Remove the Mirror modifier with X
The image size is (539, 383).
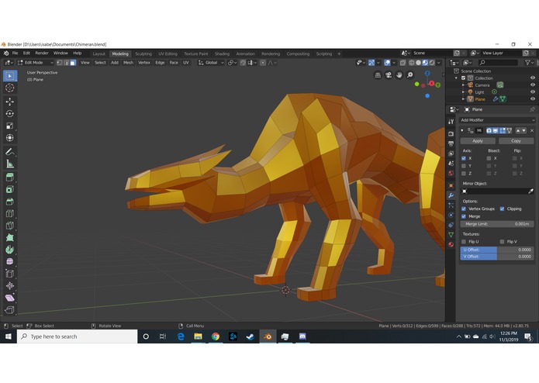point(532,130)
